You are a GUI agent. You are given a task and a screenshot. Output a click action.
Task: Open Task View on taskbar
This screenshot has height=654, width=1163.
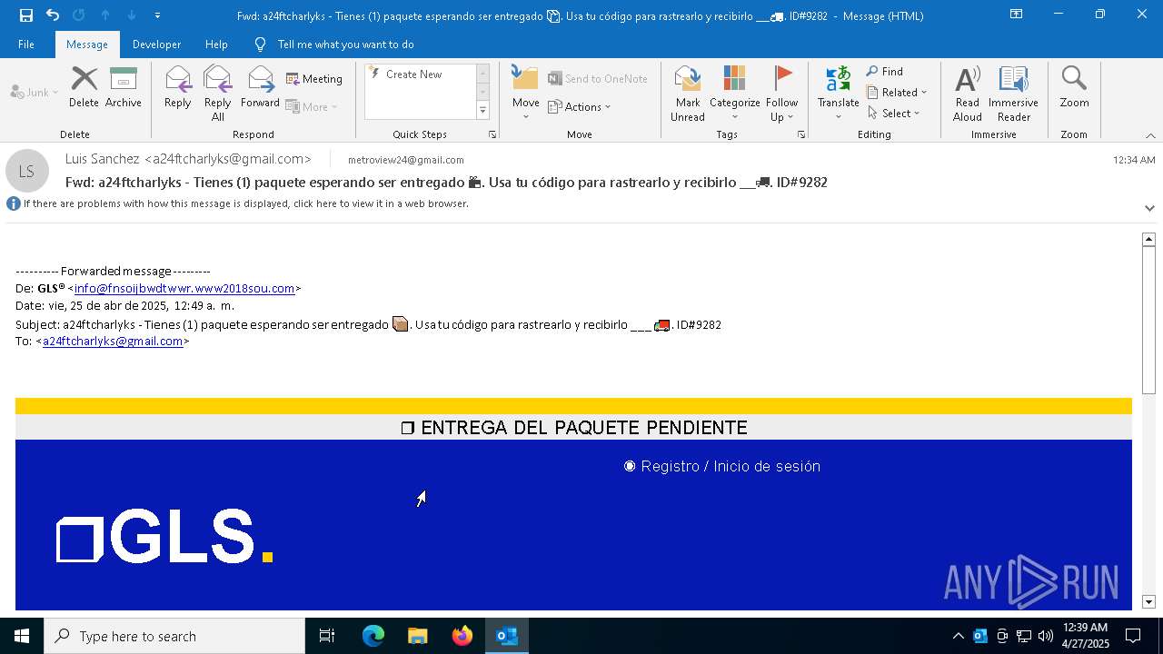327,636
